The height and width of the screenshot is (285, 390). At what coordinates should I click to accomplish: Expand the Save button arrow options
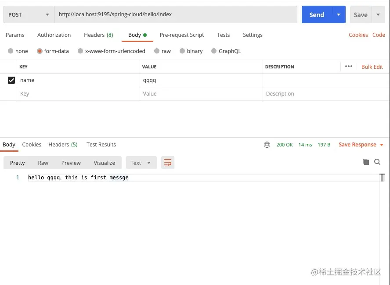click(x=378, y=14)
